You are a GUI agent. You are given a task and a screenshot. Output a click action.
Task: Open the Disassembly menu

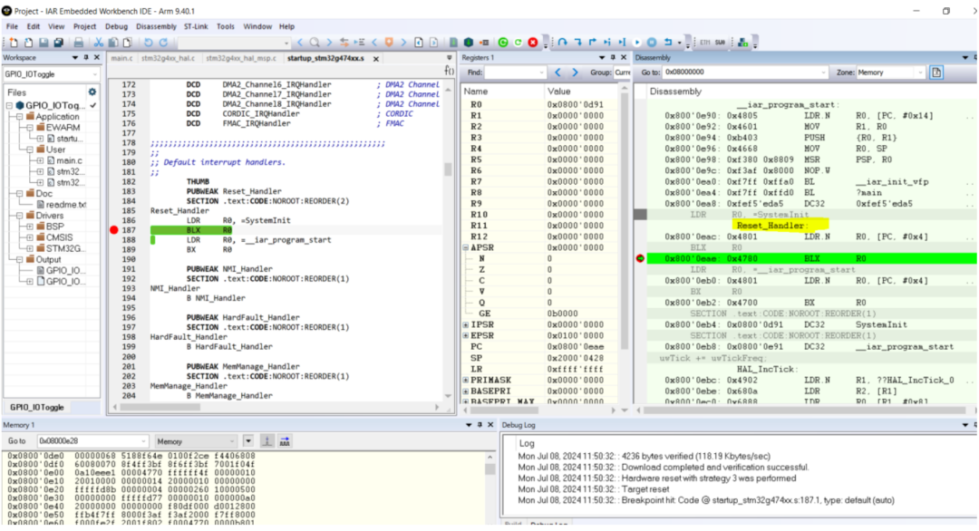coord(156,27)
